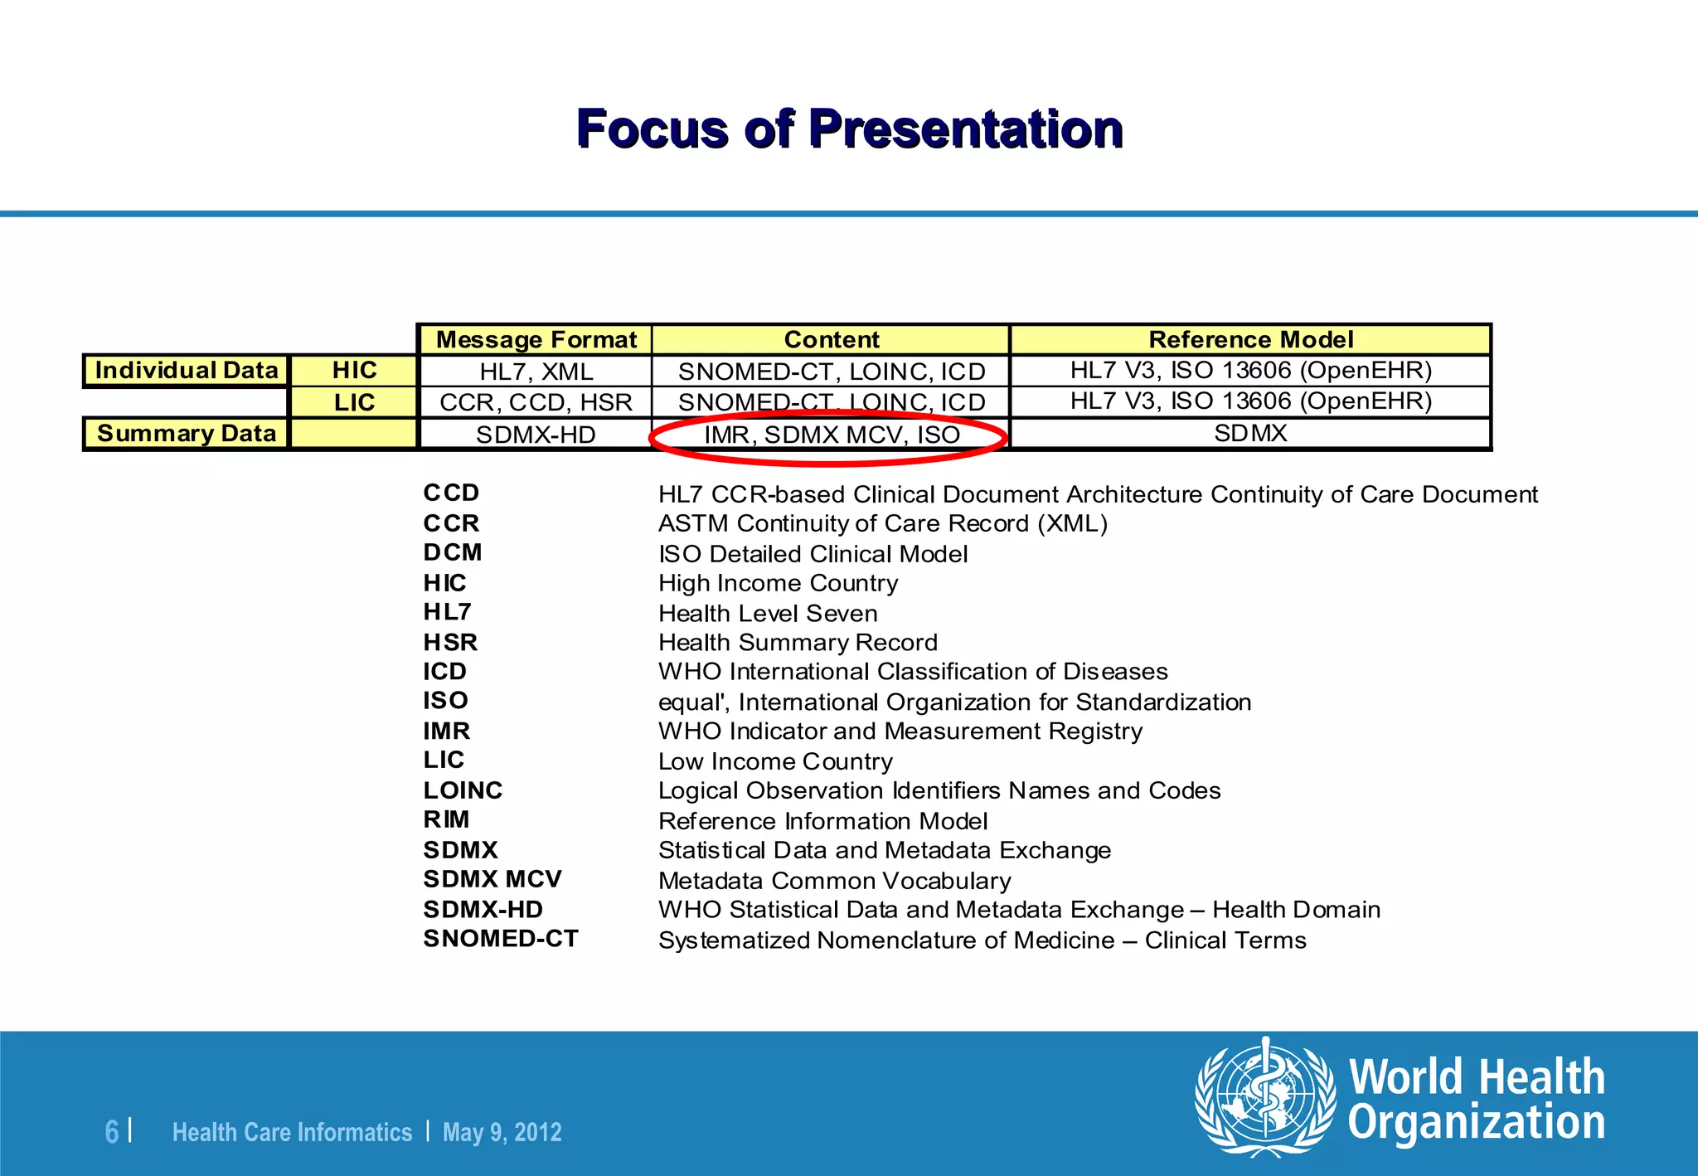Click the World Health Organization emblem
The height and width of the screenshot is (1176, 1698).
point(1265,1096)
